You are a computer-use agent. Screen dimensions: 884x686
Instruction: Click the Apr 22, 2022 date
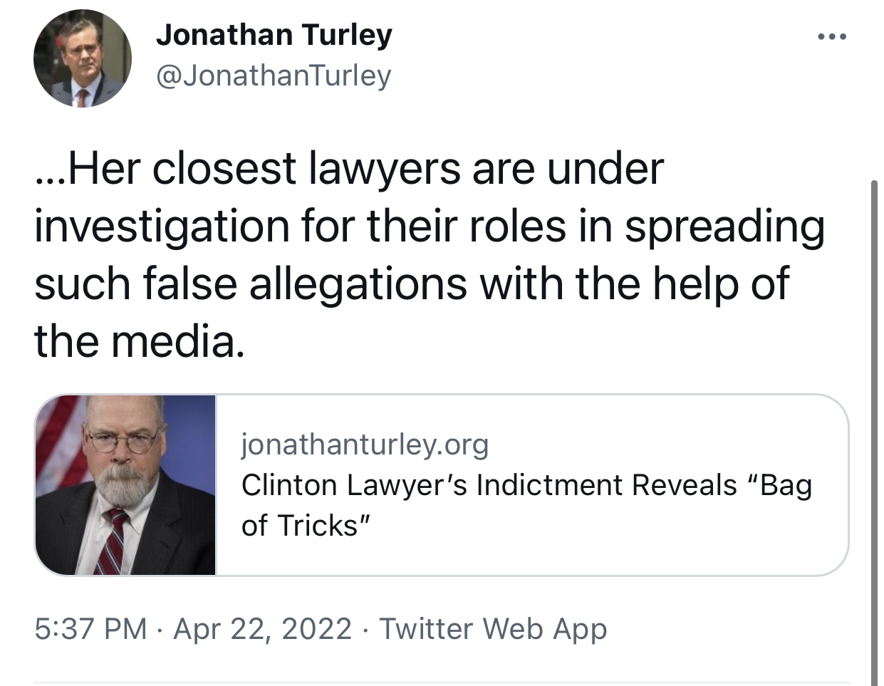click(262, 629)
